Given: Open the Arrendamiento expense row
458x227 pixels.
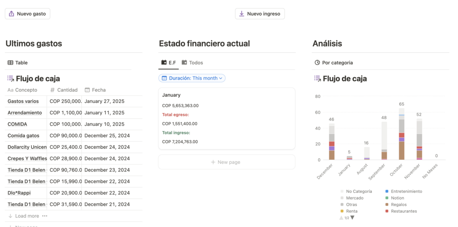Looking at the screenshot, I should (x=25, y=113).
